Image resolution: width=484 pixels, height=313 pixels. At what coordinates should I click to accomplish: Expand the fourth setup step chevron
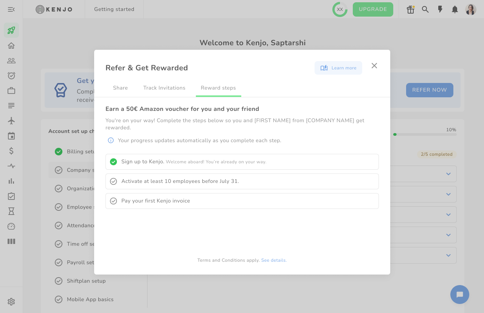[x=448, y=235]
